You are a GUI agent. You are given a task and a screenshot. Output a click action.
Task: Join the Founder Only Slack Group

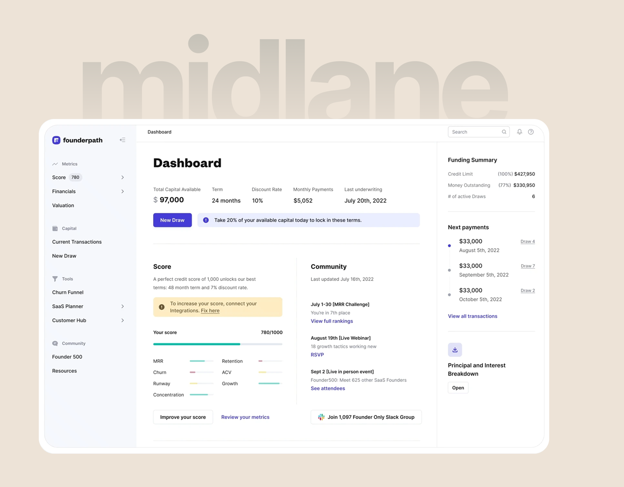coord(366,417)
